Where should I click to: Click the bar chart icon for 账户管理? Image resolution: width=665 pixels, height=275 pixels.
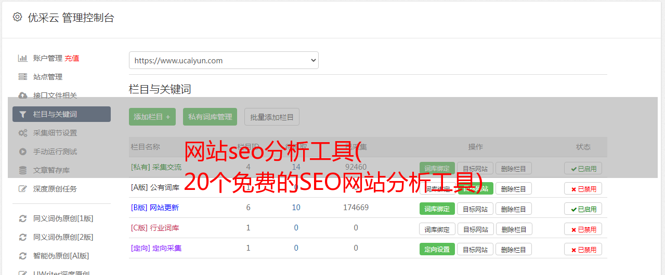coord(23,58)
